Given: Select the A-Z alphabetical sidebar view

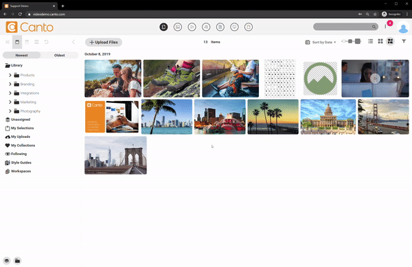Looking at the screenshot, I should pyautogui.click(x=8, y=42).
